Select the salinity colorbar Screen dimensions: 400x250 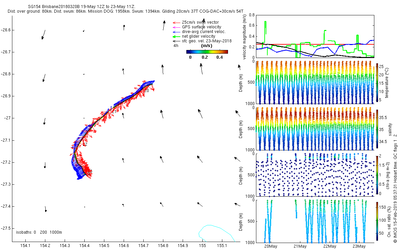pos(377,129)
